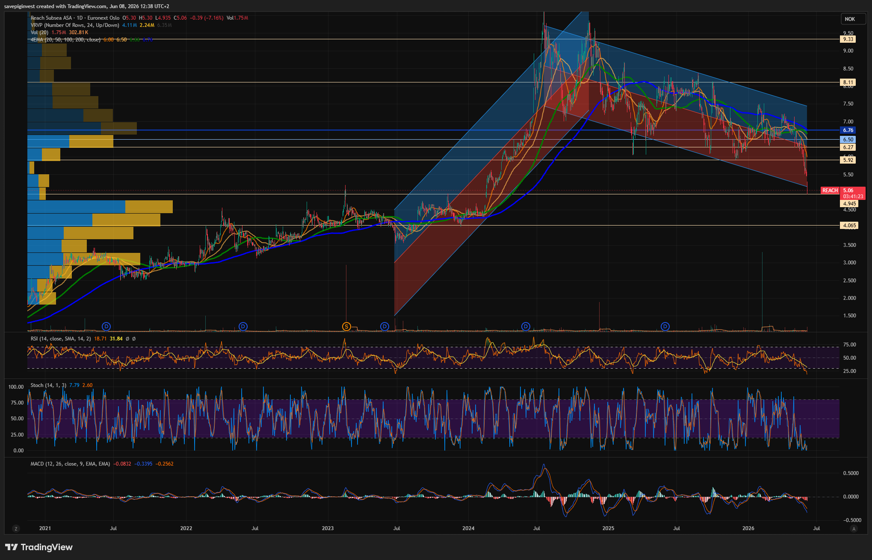872x560 pixels.
Task: Click the 2021 label on the time axis
Action: (x=45, y=528)
